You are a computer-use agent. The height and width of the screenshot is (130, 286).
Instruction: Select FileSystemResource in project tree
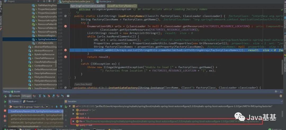coord(45,77)
